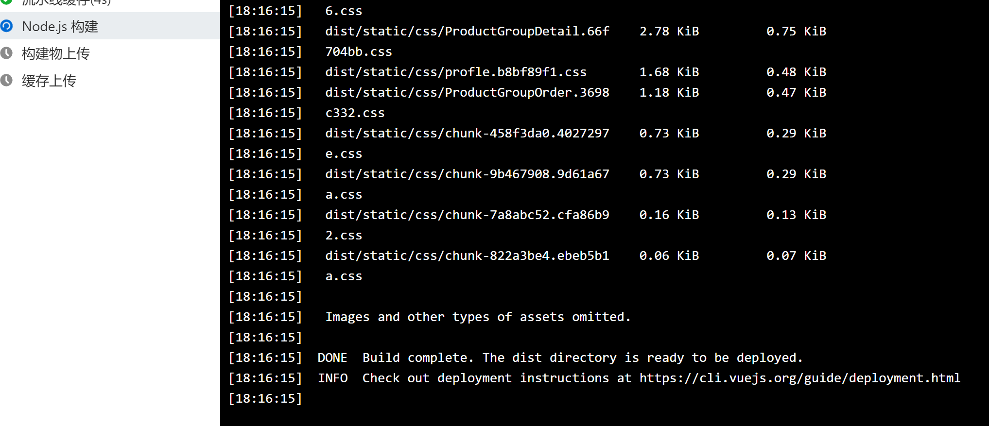Click the chunk-822a3be4 css log line
Screen dimensions: 989x426
tap(467, 256)
